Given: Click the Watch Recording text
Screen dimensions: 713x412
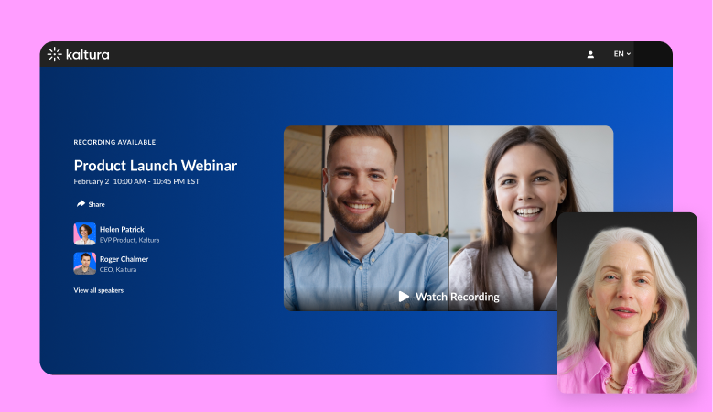Looking at the screenshot, I should tap(457, 297).
